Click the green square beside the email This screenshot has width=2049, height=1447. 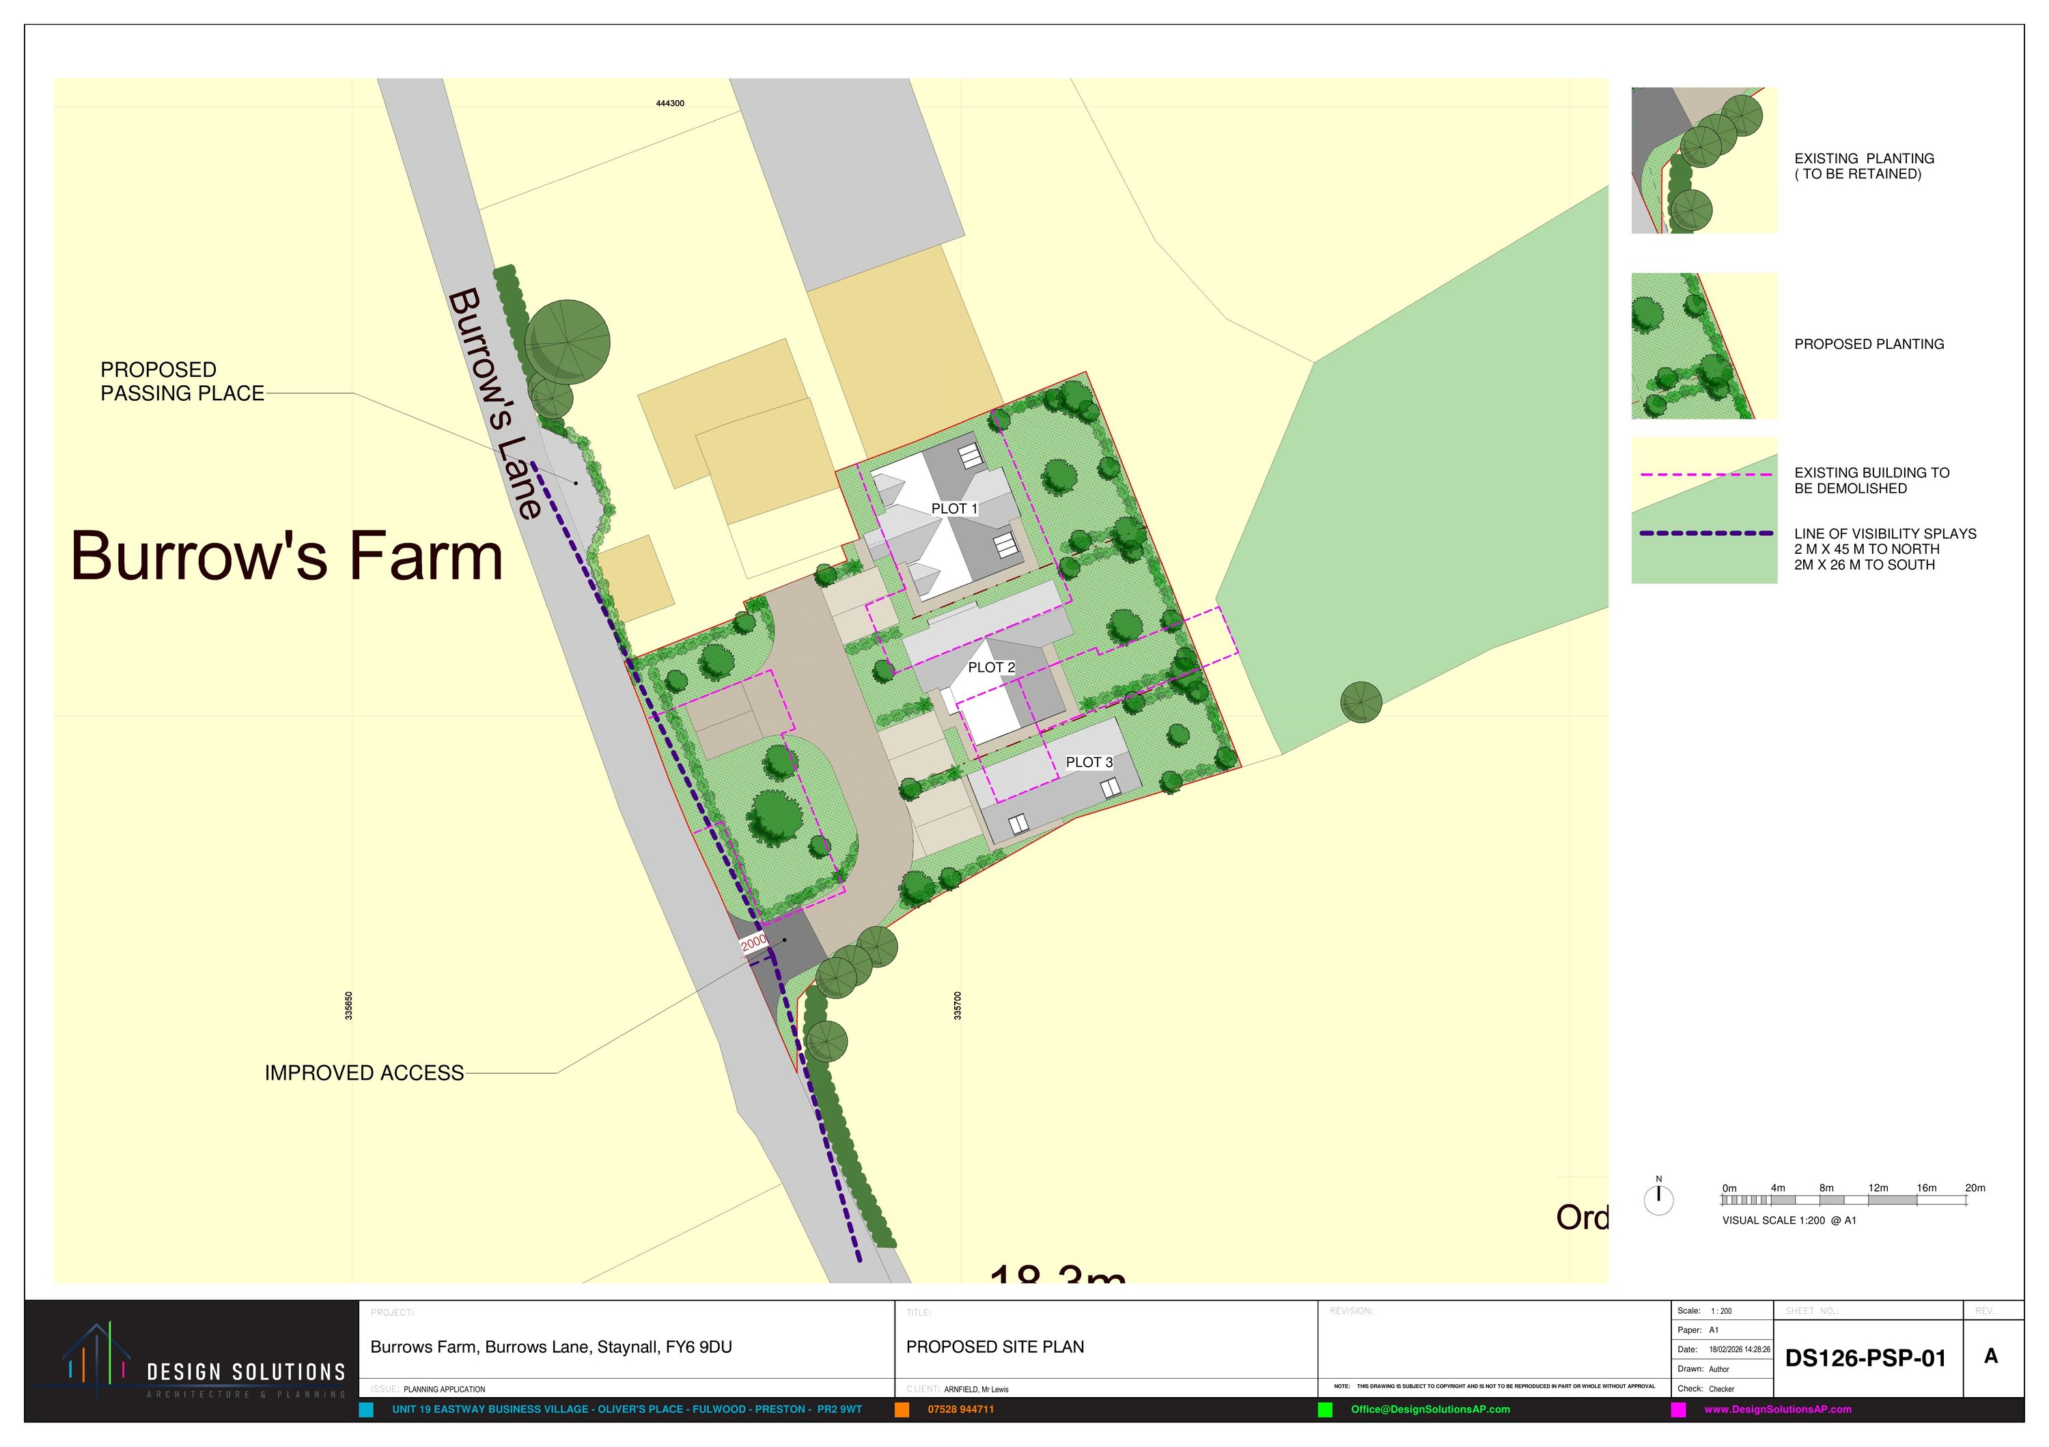1325,1409
